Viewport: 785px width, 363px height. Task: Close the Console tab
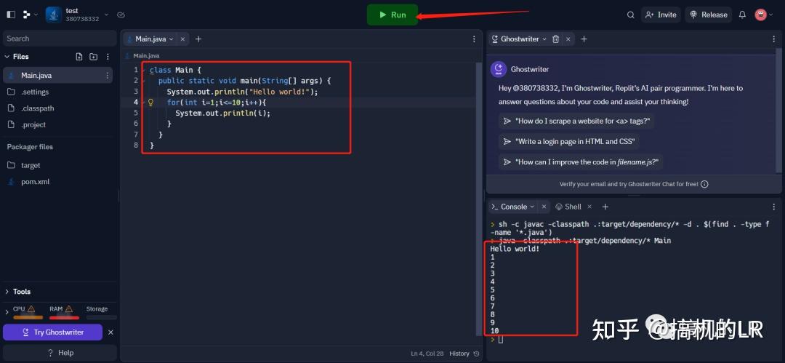(x=543, y=207)
